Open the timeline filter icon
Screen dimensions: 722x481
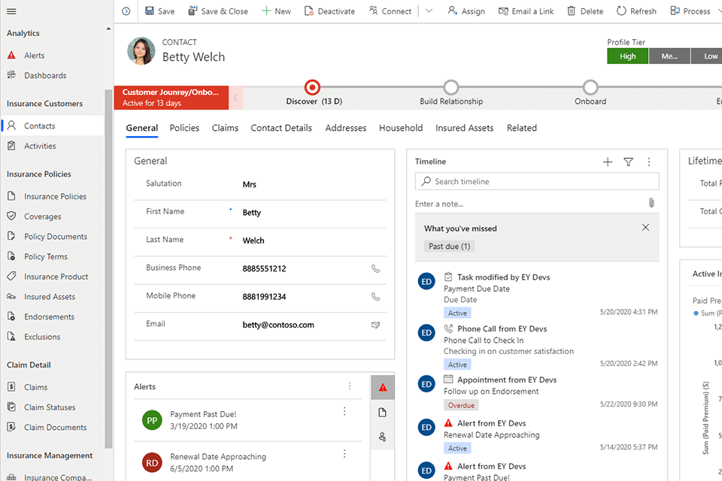coord(628,162)
